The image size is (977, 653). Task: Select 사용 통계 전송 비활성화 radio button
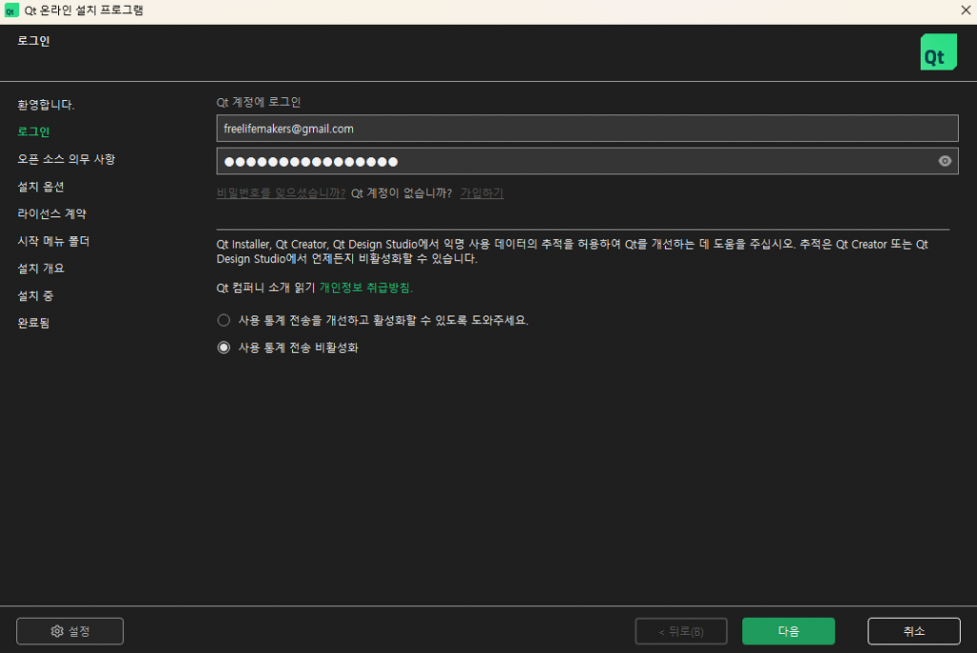(223, 348)
